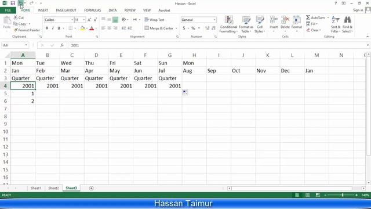Click AutoSum
371x209 pixels.
point(315,17)
